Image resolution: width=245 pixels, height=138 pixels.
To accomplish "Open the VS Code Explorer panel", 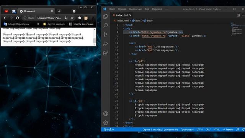I will (x=106, y=16).
